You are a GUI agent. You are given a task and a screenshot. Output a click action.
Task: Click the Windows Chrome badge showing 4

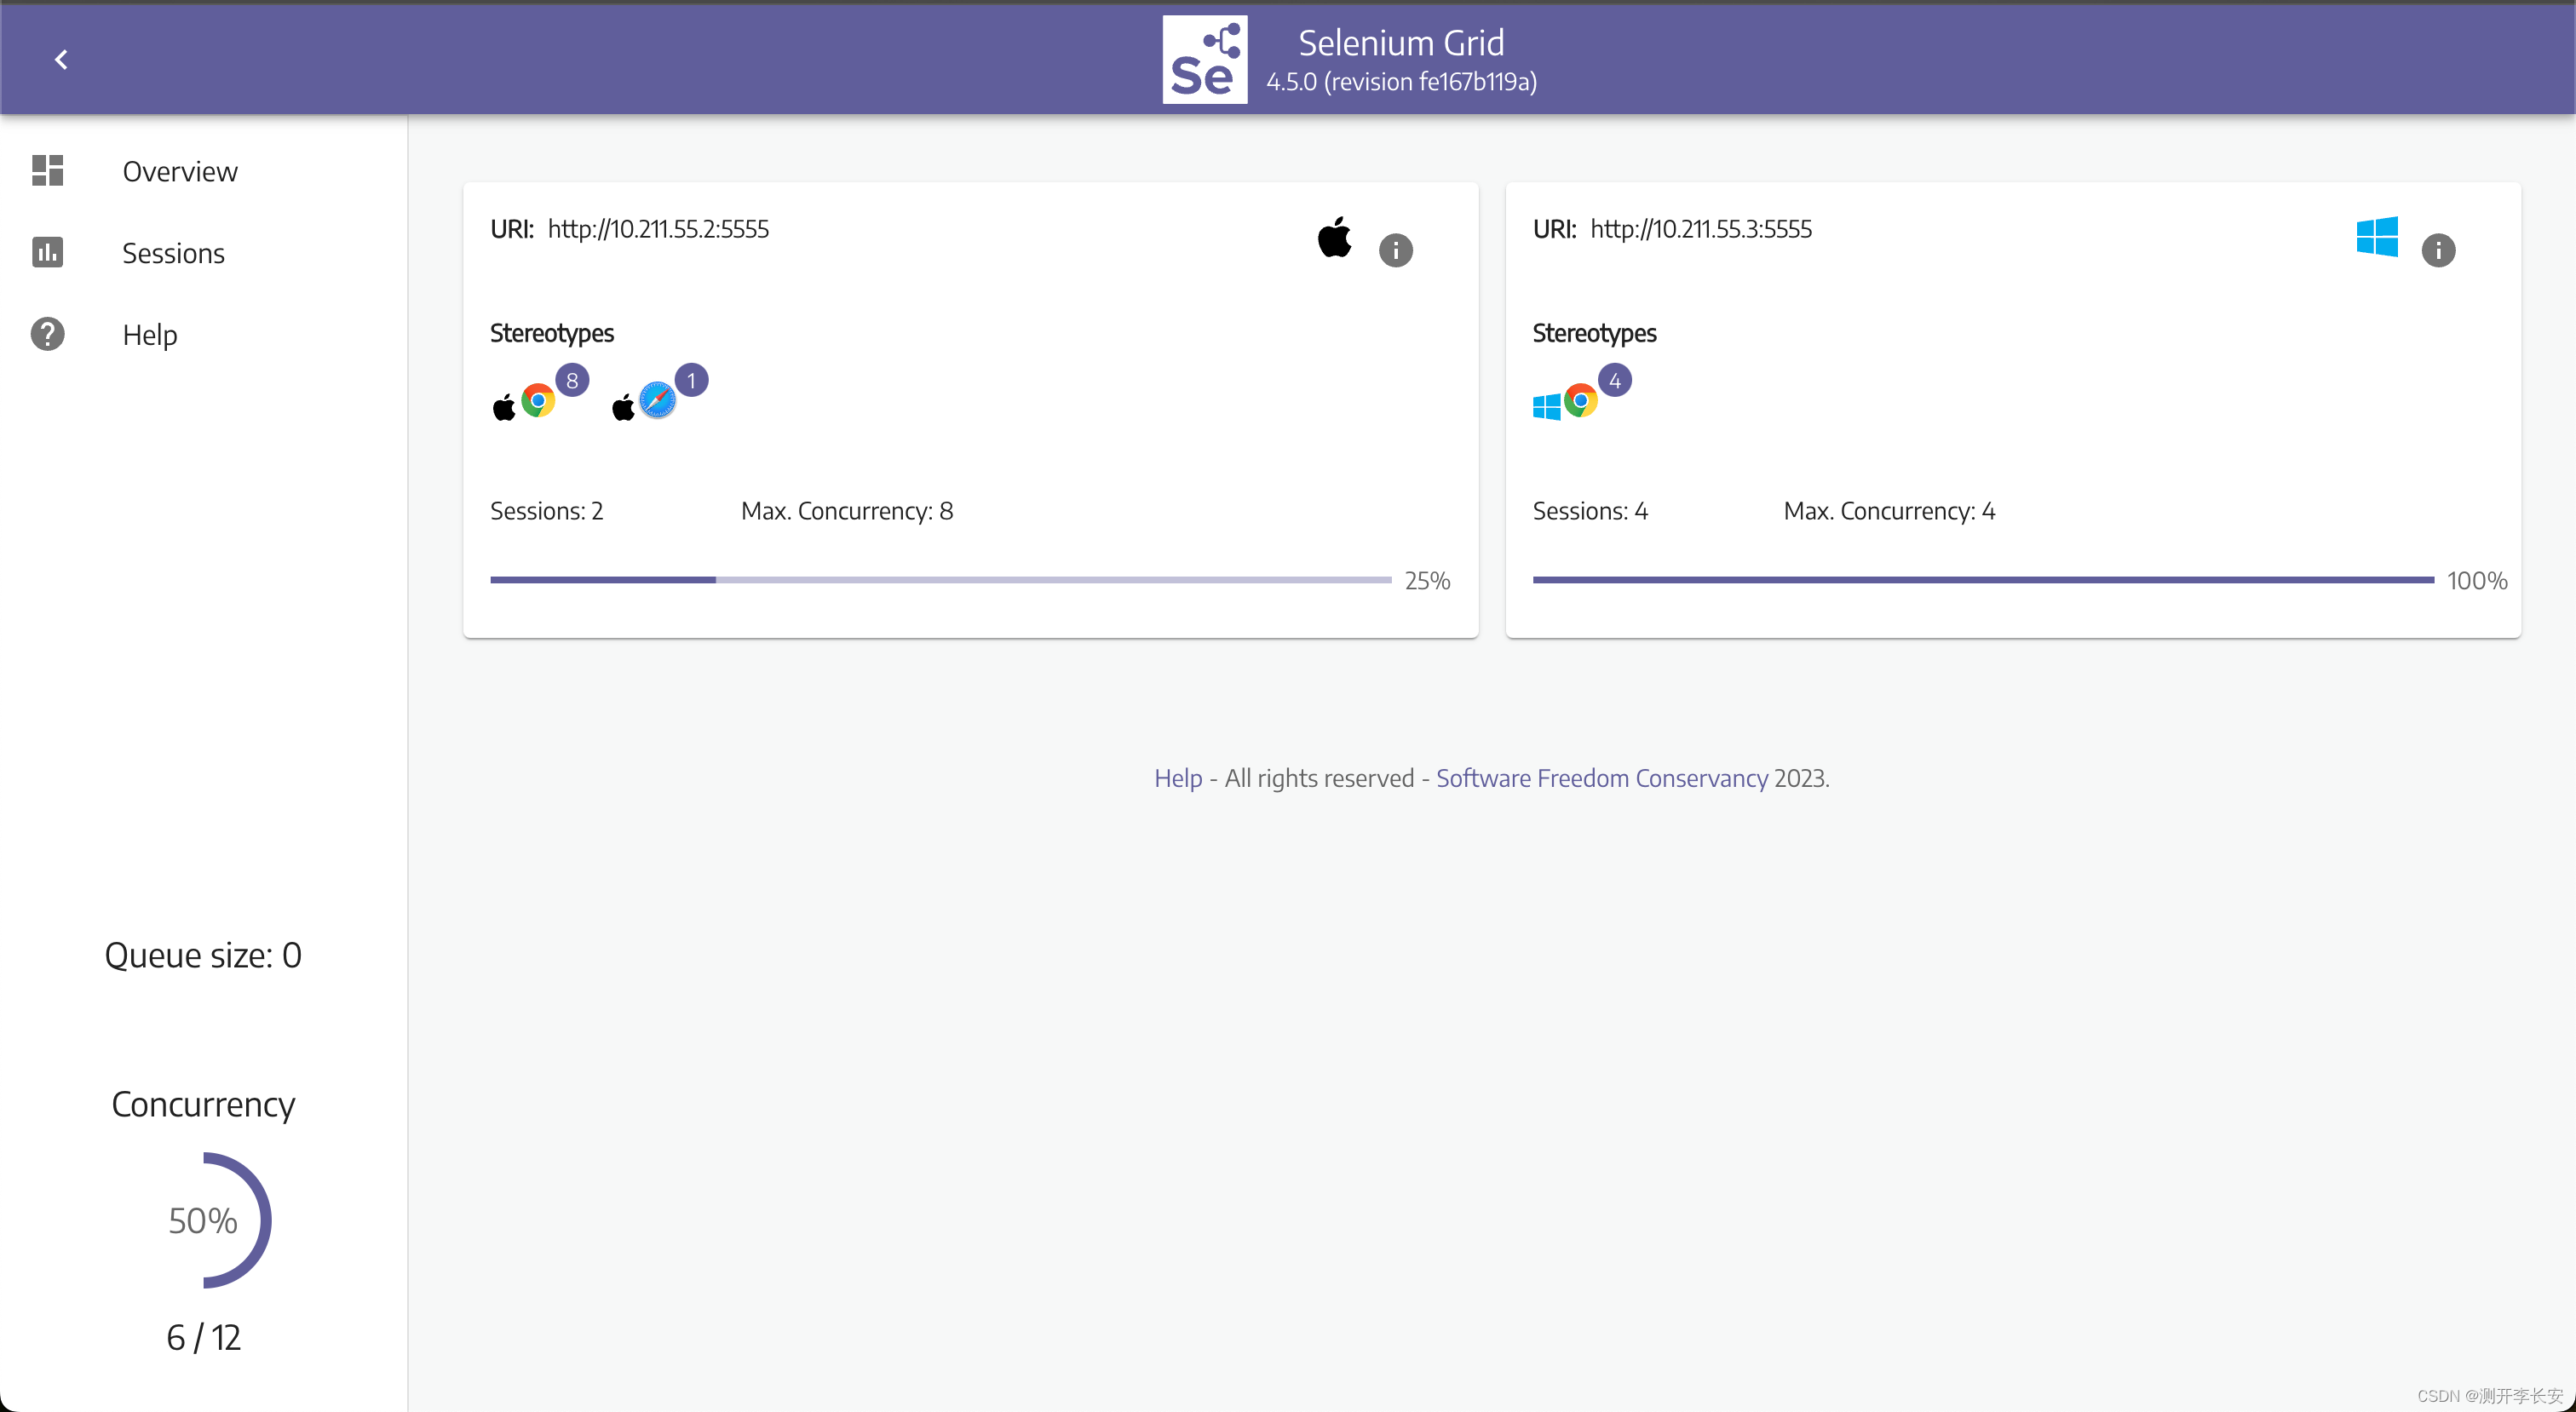(x=1614, y=381)
